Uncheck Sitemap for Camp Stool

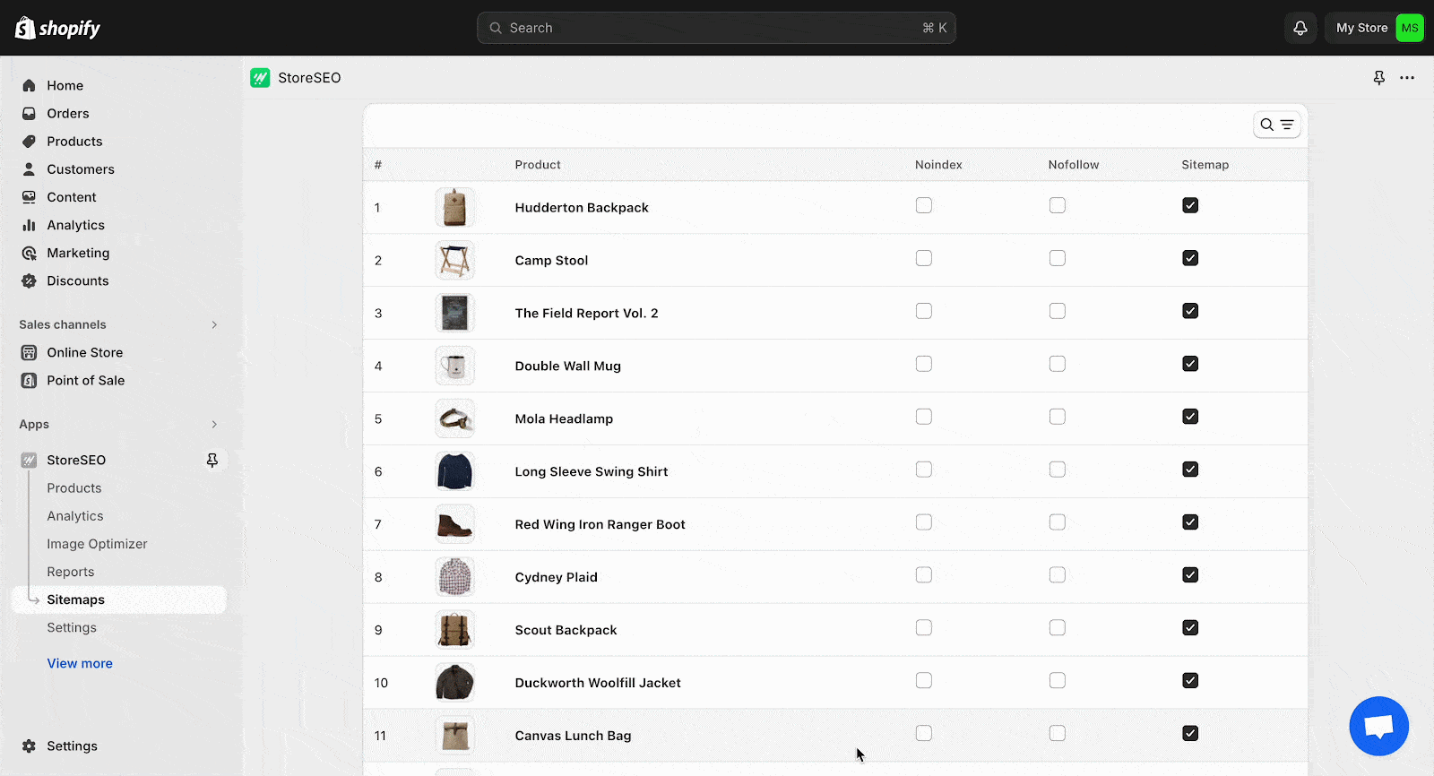(x=1190, y=258)
